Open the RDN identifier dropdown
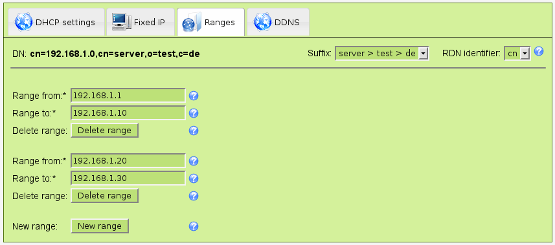The width and height of the screenshot is (555, 245). [517, 54]
